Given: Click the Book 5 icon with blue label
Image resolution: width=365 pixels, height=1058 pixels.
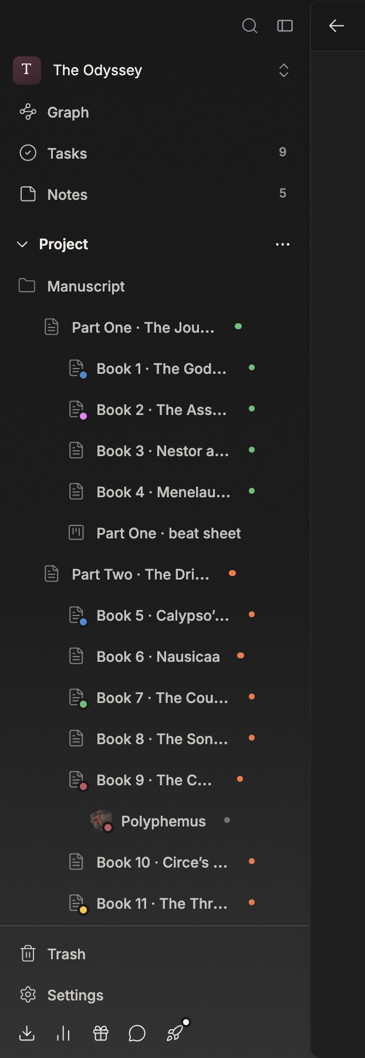Looking at the screenshot, I should 77,616.
